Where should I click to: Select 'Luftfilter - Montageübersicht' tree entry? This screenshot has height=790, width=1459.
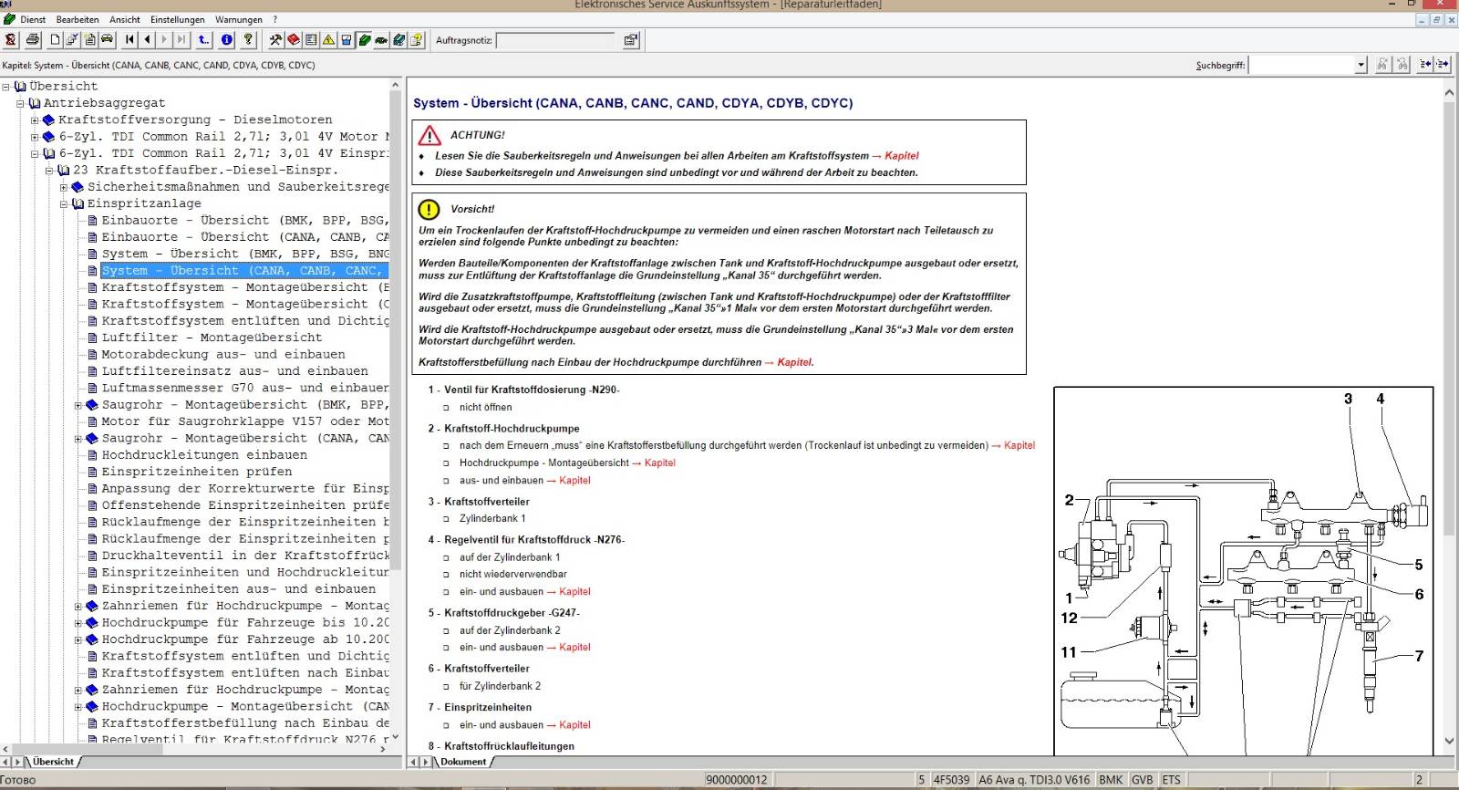212,338
